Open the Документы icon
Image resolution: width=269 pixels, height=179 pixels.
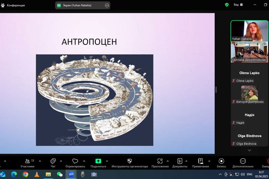(180, 161)
